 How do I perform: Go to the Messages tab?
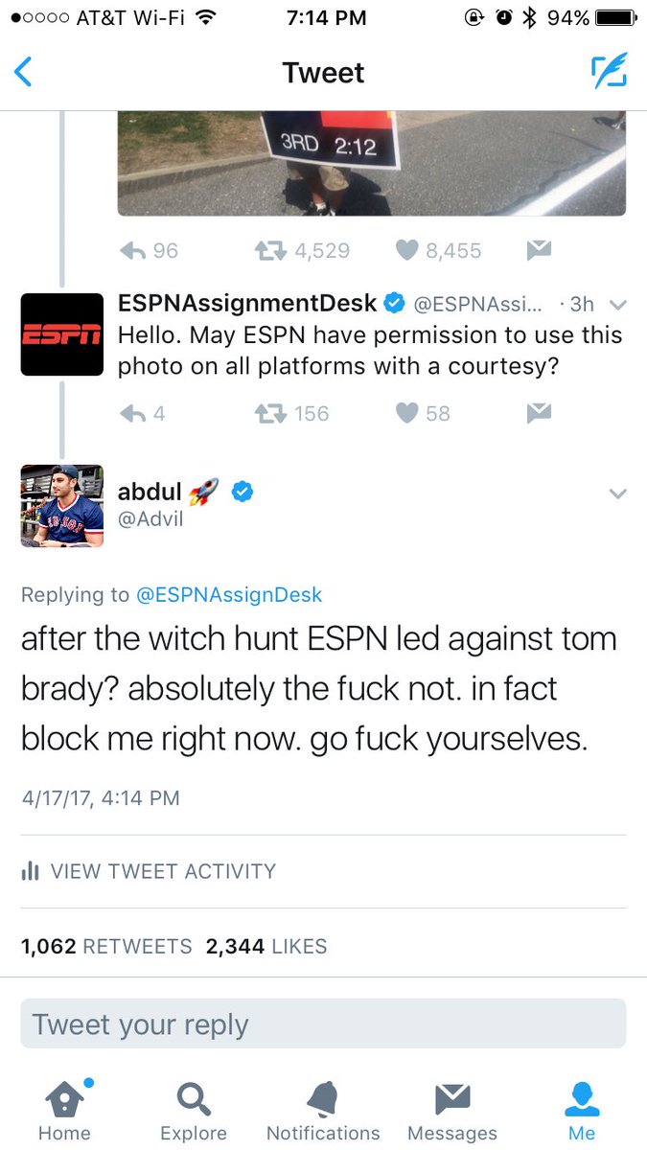pyautogui.click(x=452, y=1110)
